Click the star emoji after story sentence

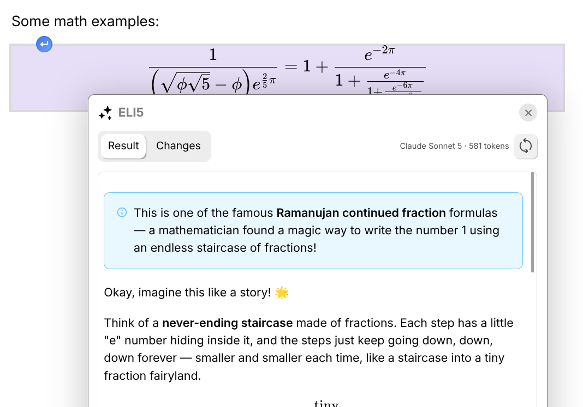(x=282, y=293)
